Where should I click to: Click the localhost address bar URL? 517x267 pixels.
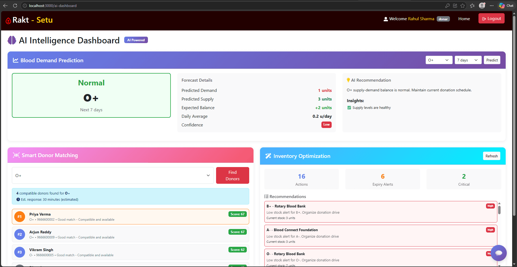pyautogui.click(x=53, y=6)
